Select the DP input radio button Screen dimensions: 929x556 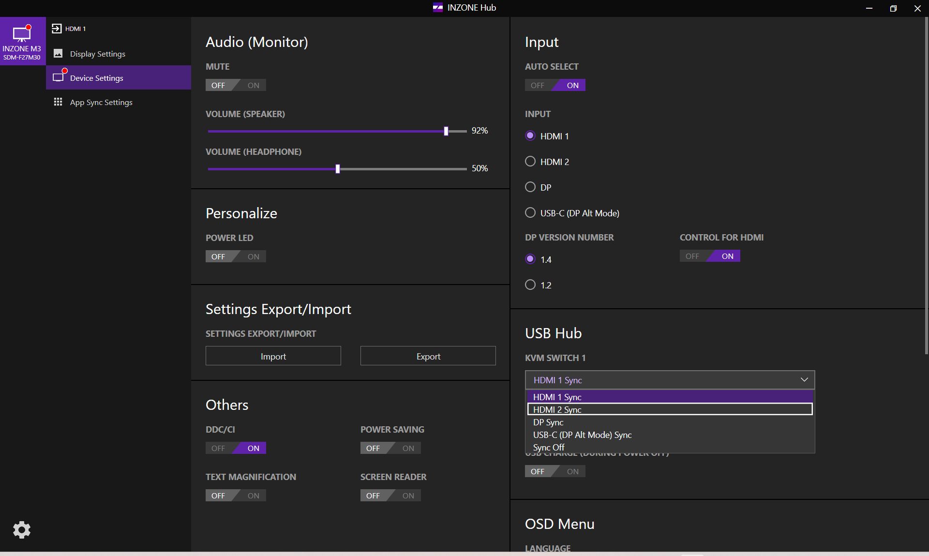[x=530, y=187]
